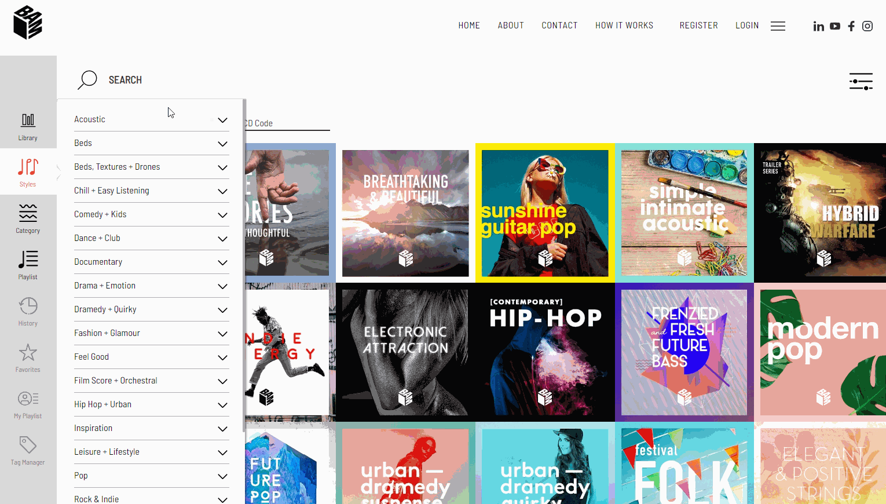Open the Library sidebar icon

point(28,120)
